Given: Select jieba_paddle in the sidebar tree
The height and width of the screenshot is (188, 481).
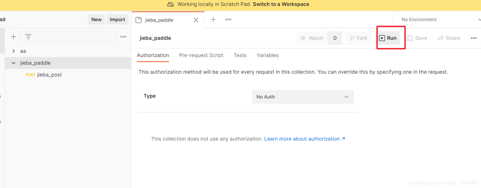Looking at the screenshot, I should (68, 63).
